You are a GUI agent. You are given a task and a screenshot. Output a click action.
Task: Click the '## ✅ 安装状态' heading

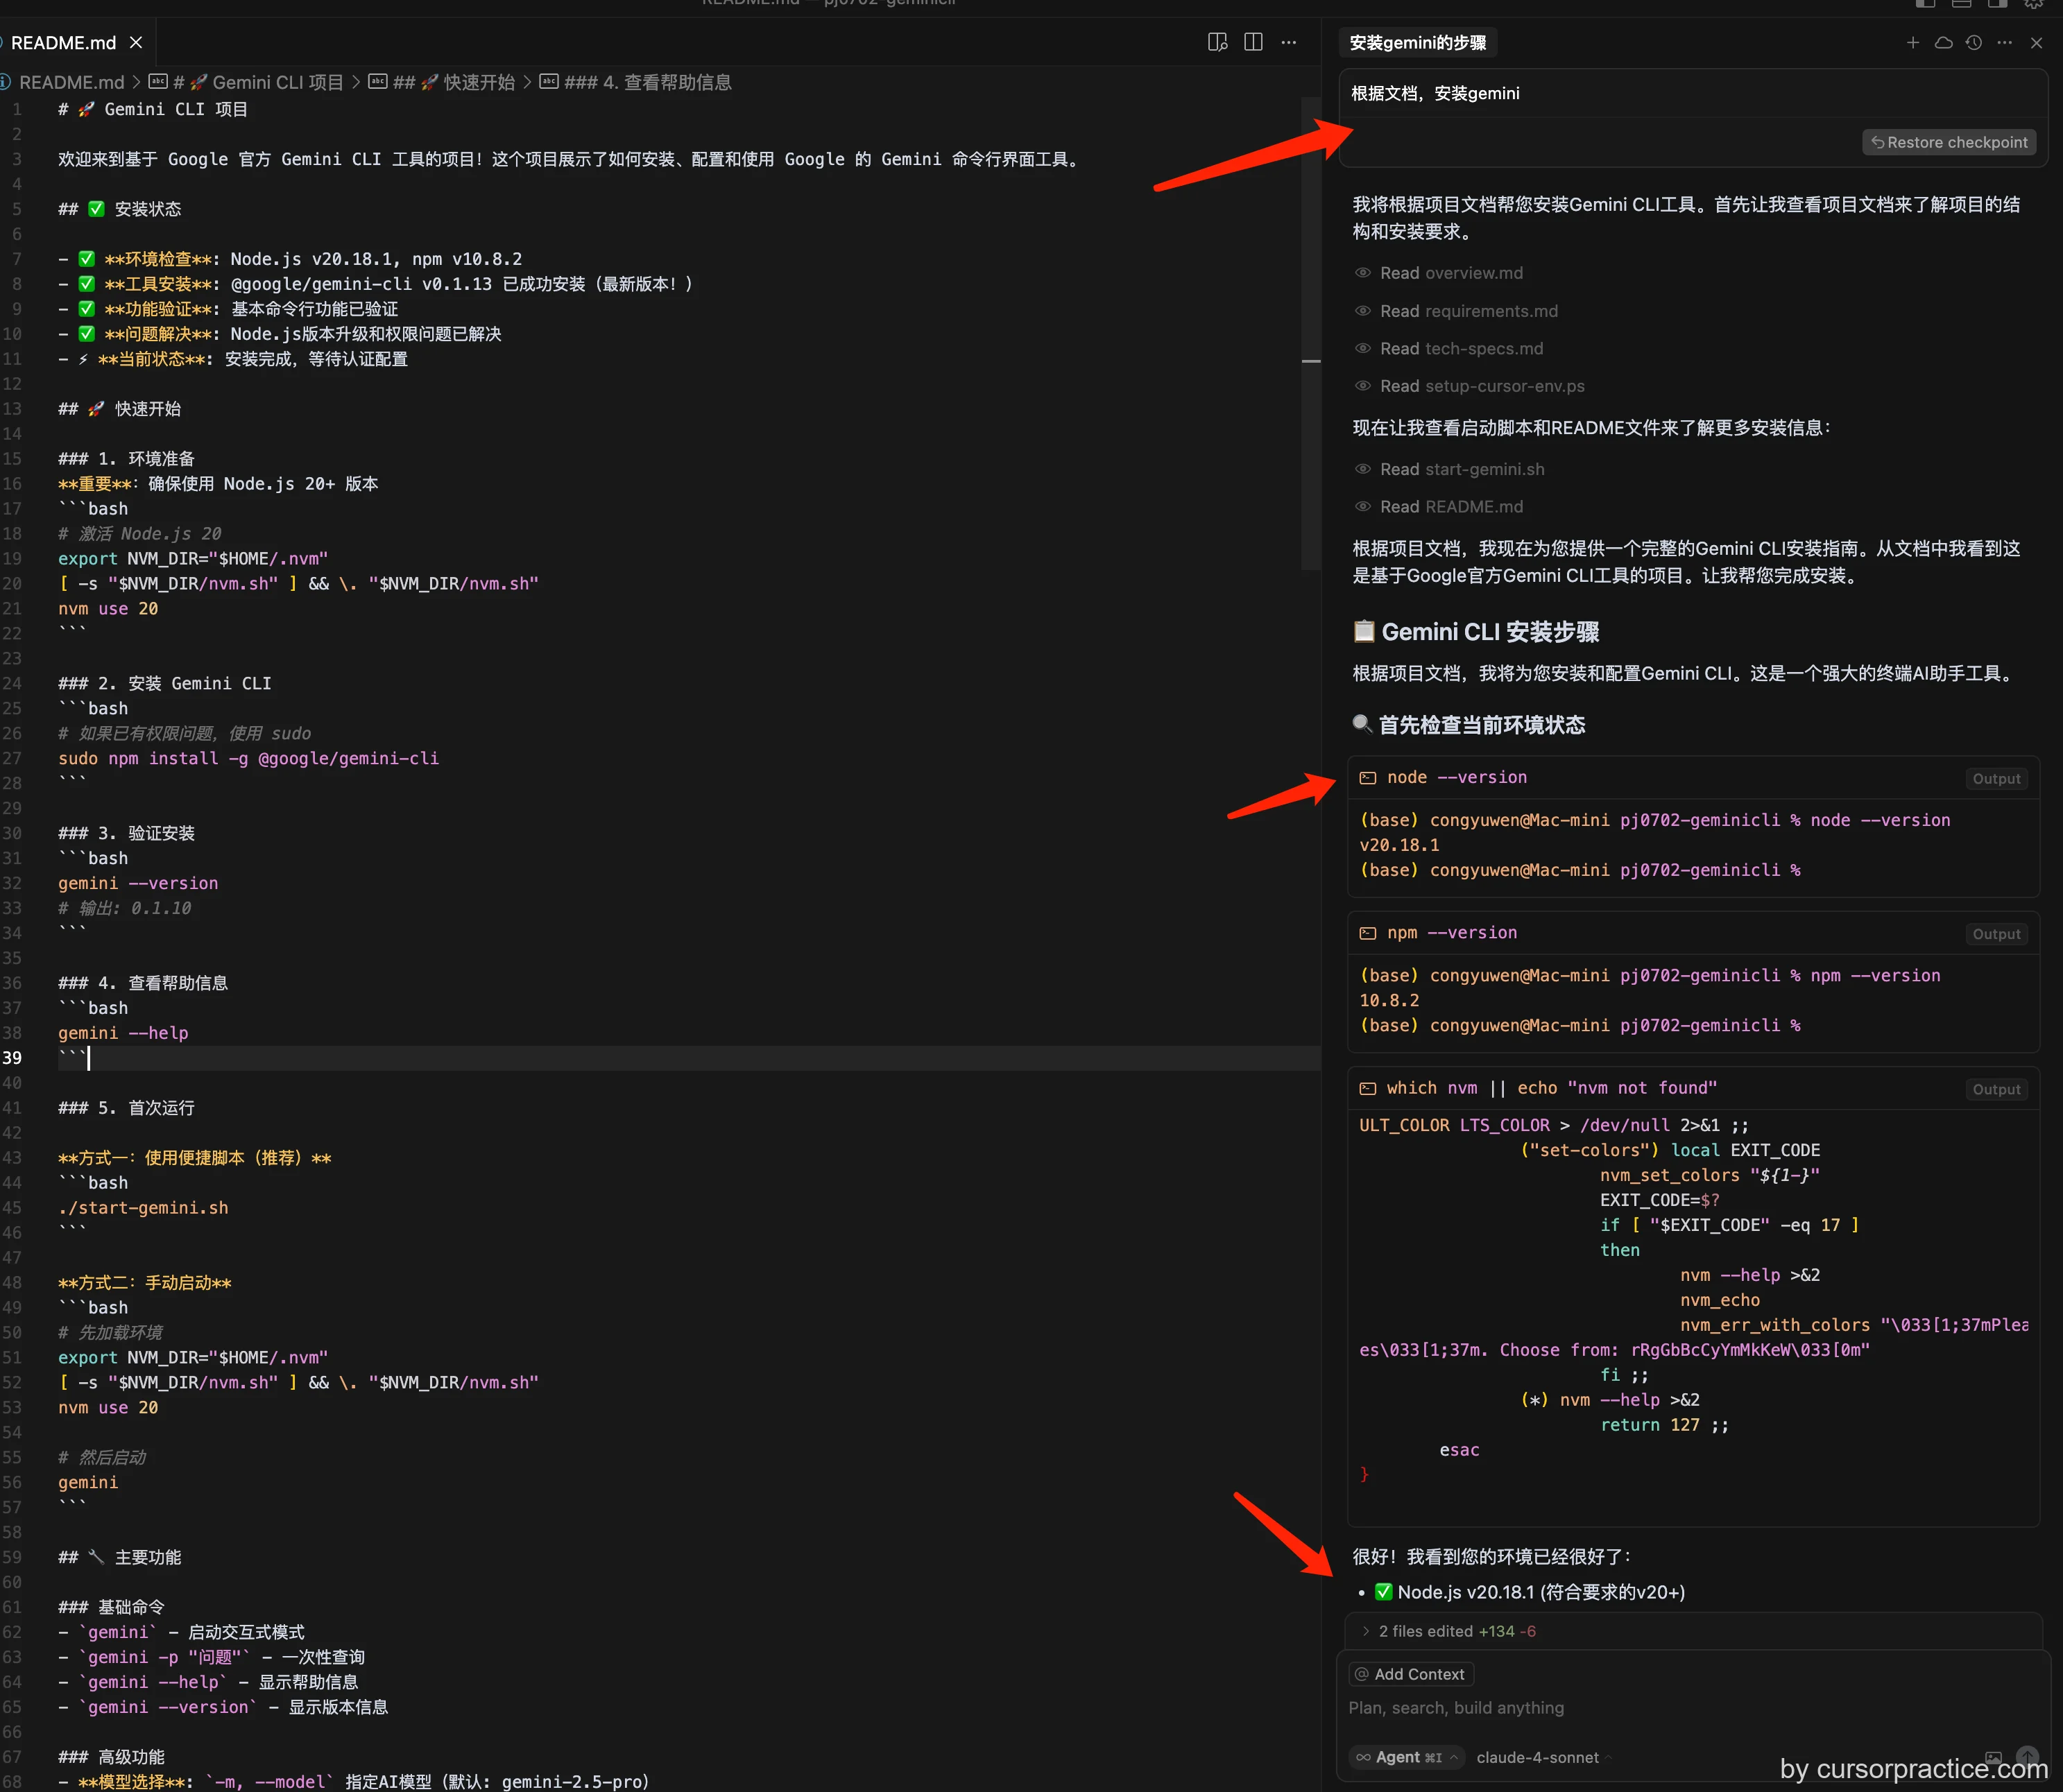click(x=120, y=209)
